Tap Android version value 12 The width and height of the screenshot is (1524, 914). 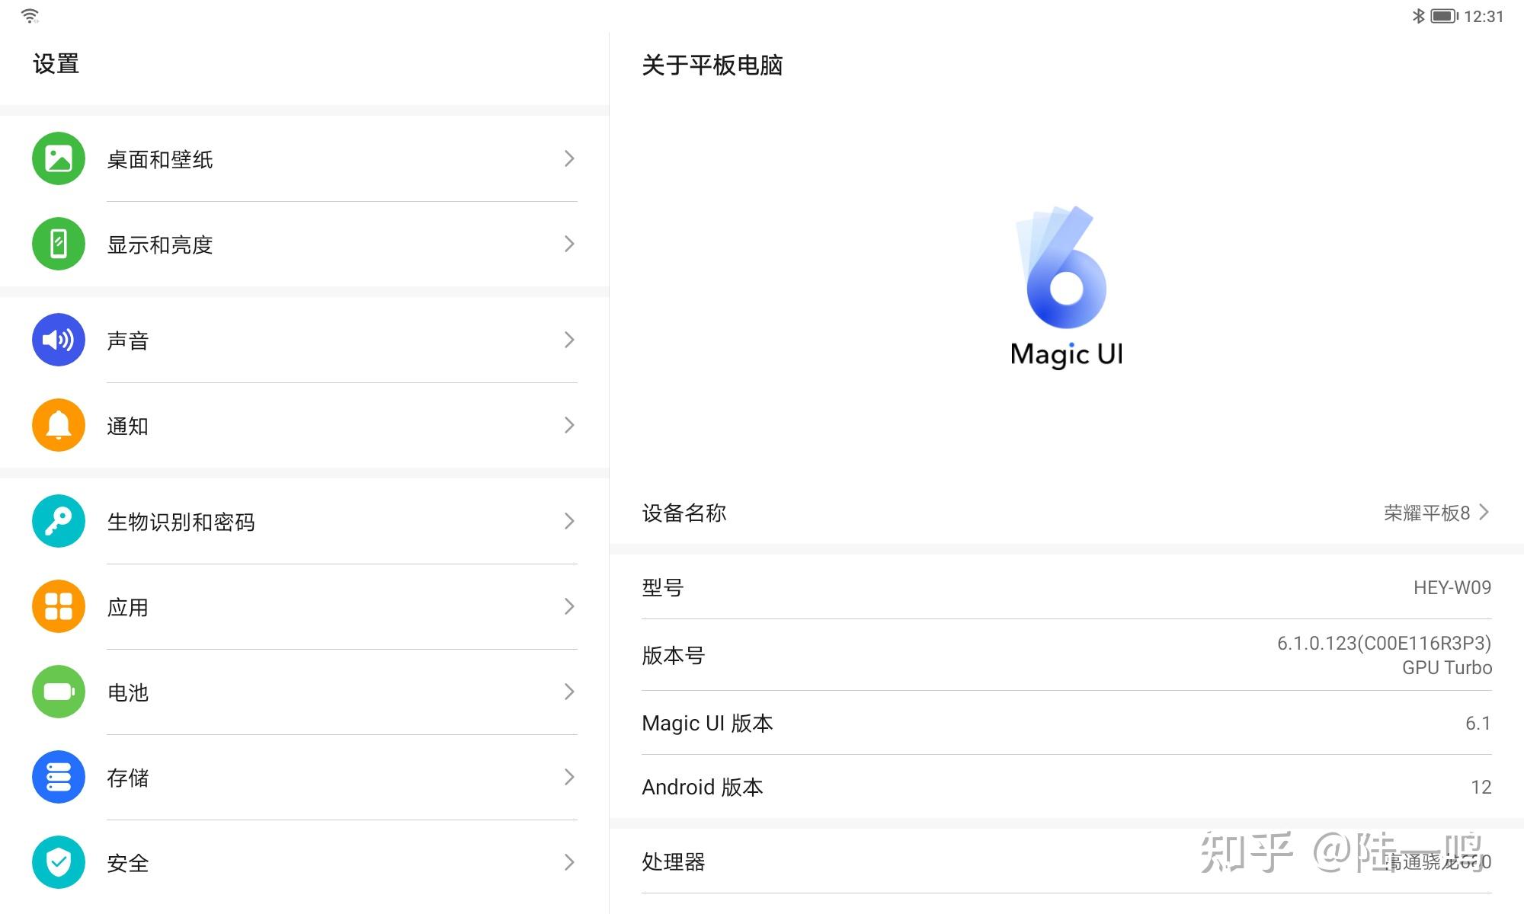1481,787
